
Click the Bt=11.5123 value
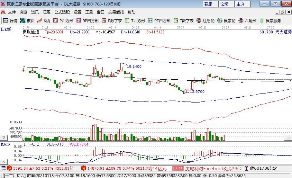point(155,32)
